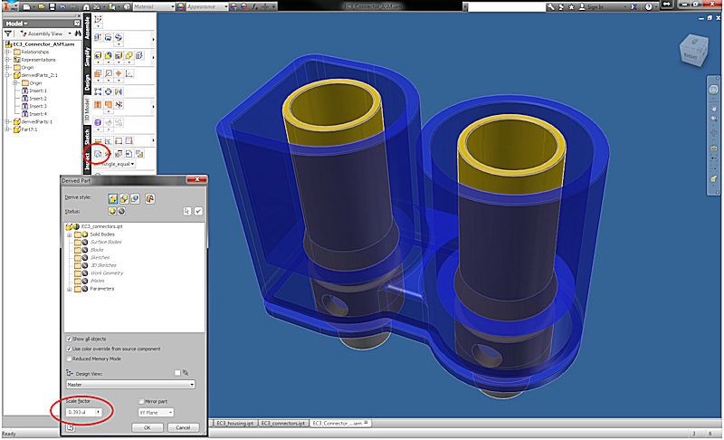Click the Model browser help icon
The width and height of the screenshot is (724, 440).
pyautogui.click(x=77, y=23)
